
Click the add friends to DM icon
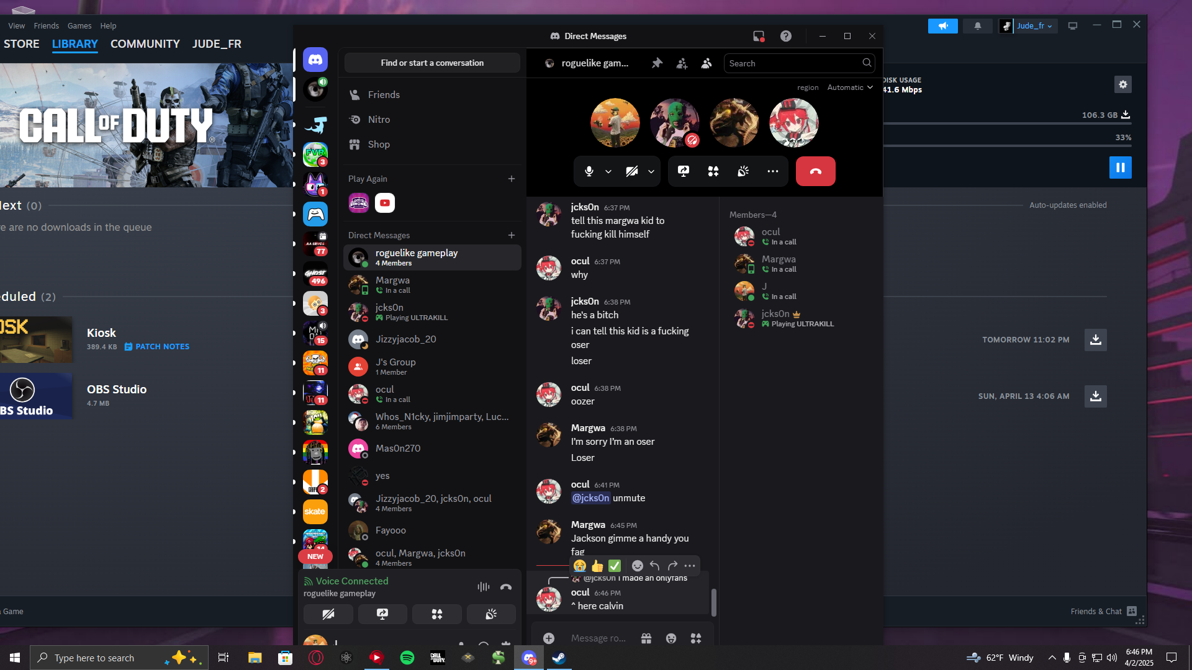682,63
